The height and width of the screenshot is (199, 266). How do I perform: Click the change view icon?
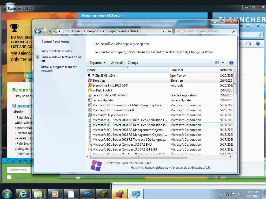click(217, 63)
